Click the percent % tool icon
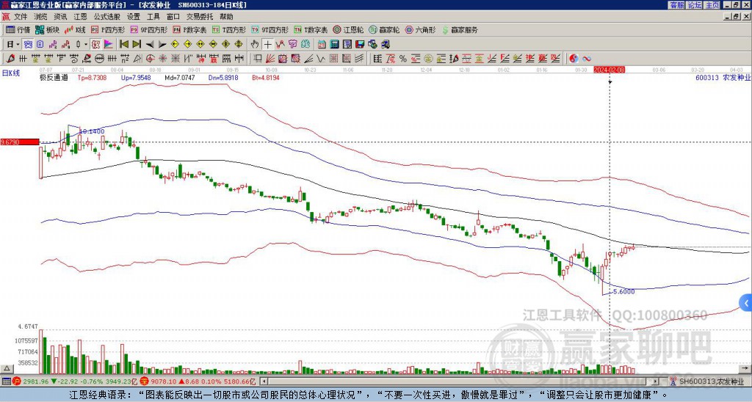 pyautogui.click(x=402, y=59)
